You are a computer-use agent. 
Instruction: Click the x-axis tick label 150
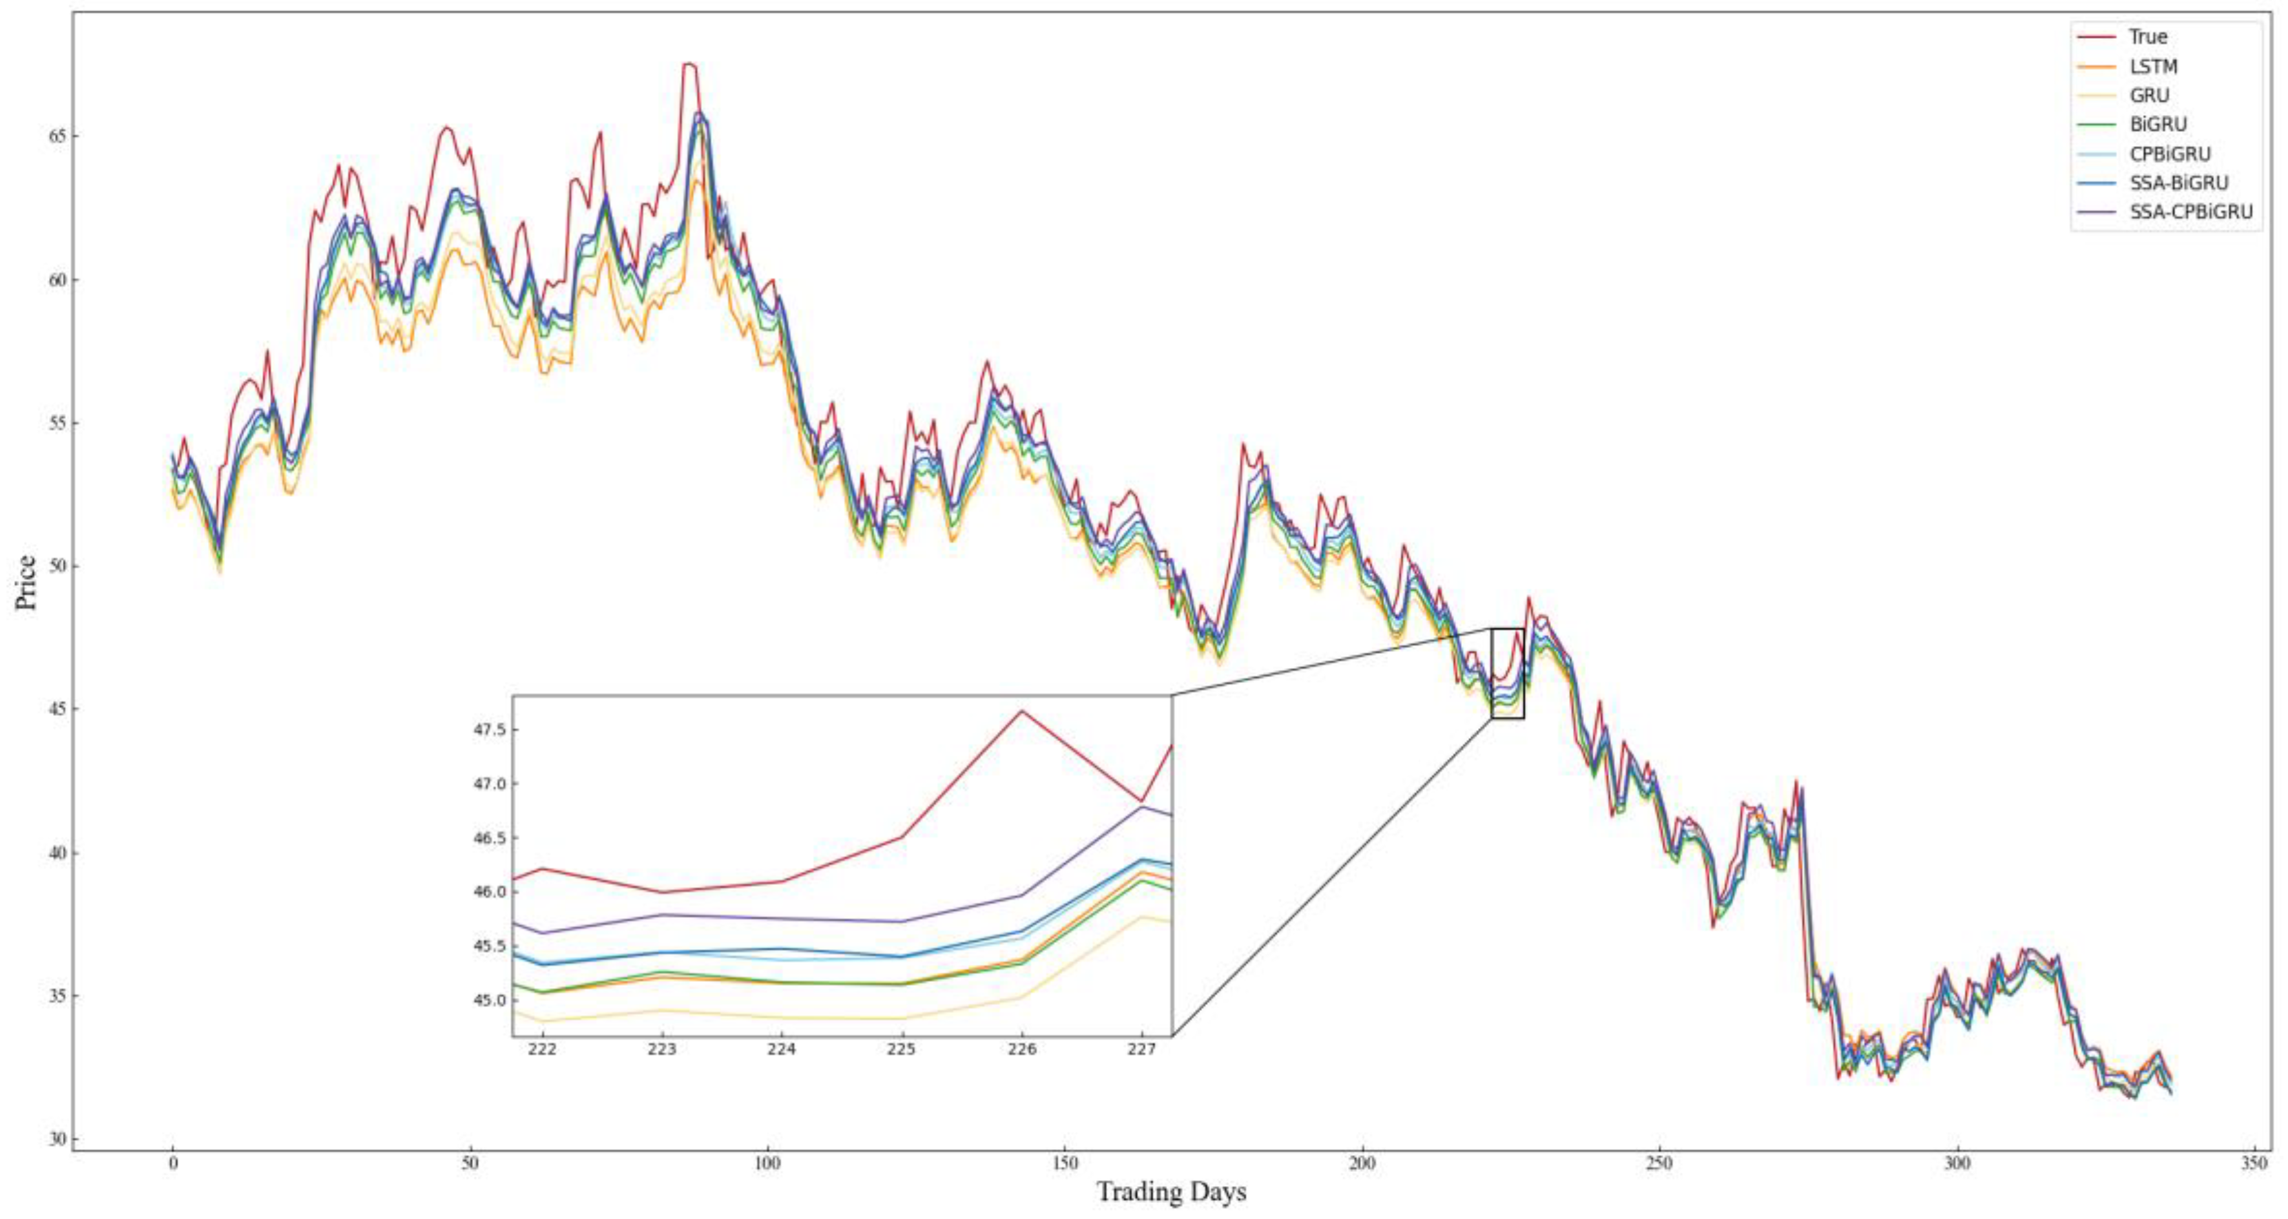tap(1065, 1163)
